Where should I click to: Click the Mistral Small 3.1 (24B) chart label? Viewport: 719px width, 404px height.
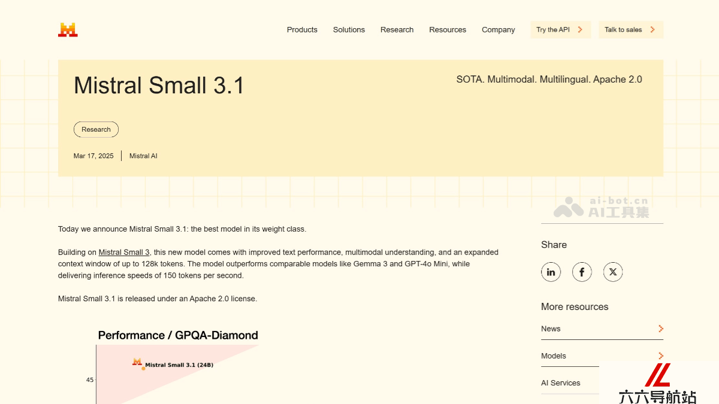pos(179,364)
